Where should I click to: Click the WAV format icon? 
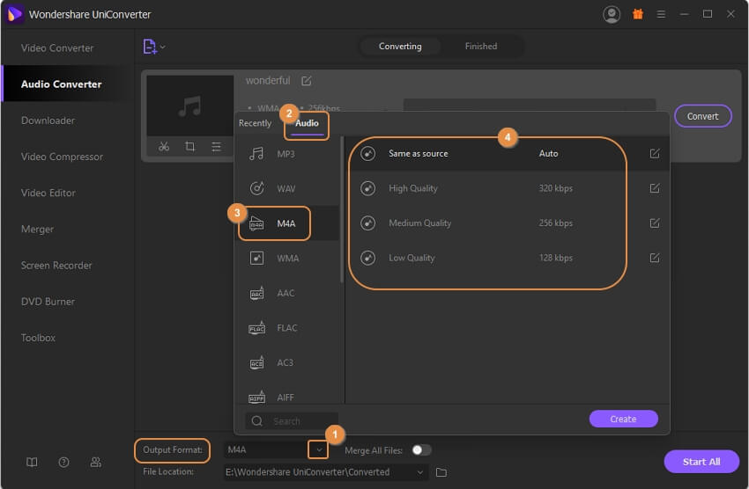tap(256, 188)
